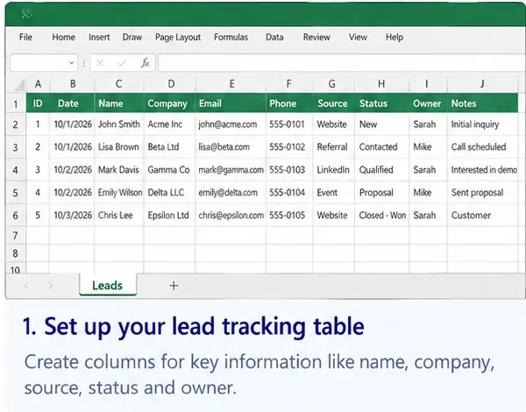Viewport: 526px width, 412px height.
Task: Open the File menu
Action: coord(25,37)
